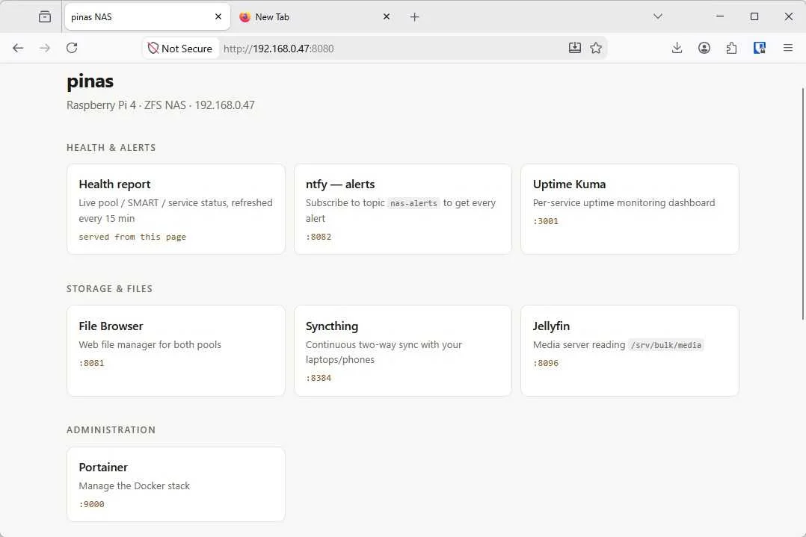Open the ntfy — alerts card
This screenshot has height=537, width=806.
click(402, 209)
